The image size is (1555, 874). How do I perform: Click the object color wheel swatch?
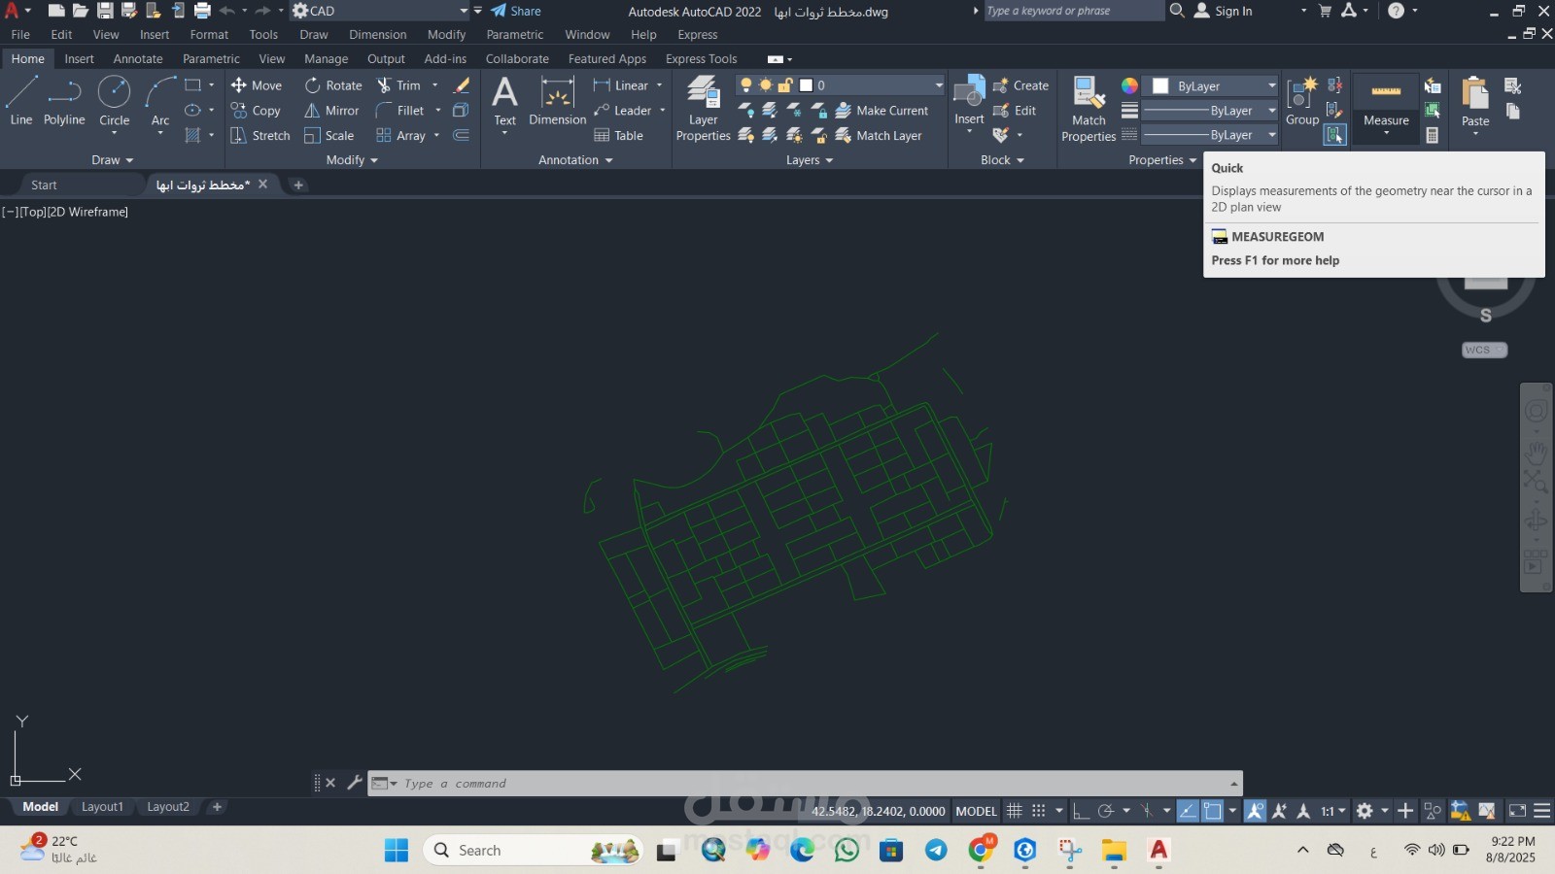pyautogui.click(x=1129, y=85)
